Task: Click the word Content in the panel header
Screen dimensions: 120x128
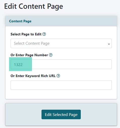Action: (x=16, y=21)
